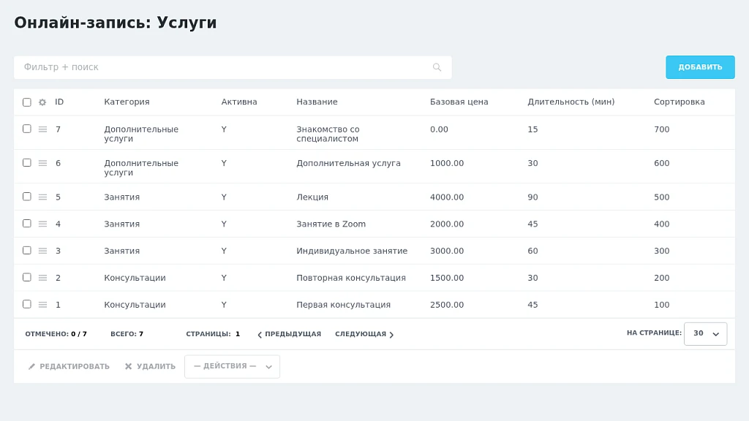The image size is (749, 421).
Task: Click Консультации category in row 2
Action: (x=135, y=278)
